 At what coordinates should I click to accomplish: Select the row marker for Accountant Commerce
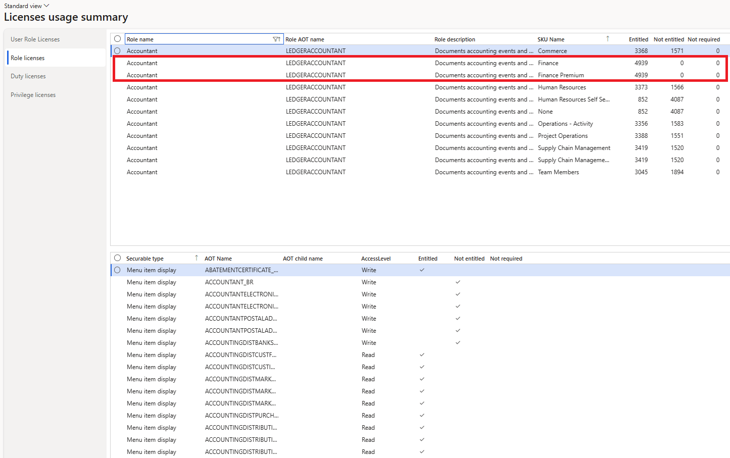tap(118, 51)
